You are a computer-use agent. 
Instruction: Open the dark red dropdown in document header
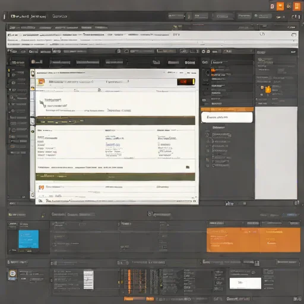(186, 82)
